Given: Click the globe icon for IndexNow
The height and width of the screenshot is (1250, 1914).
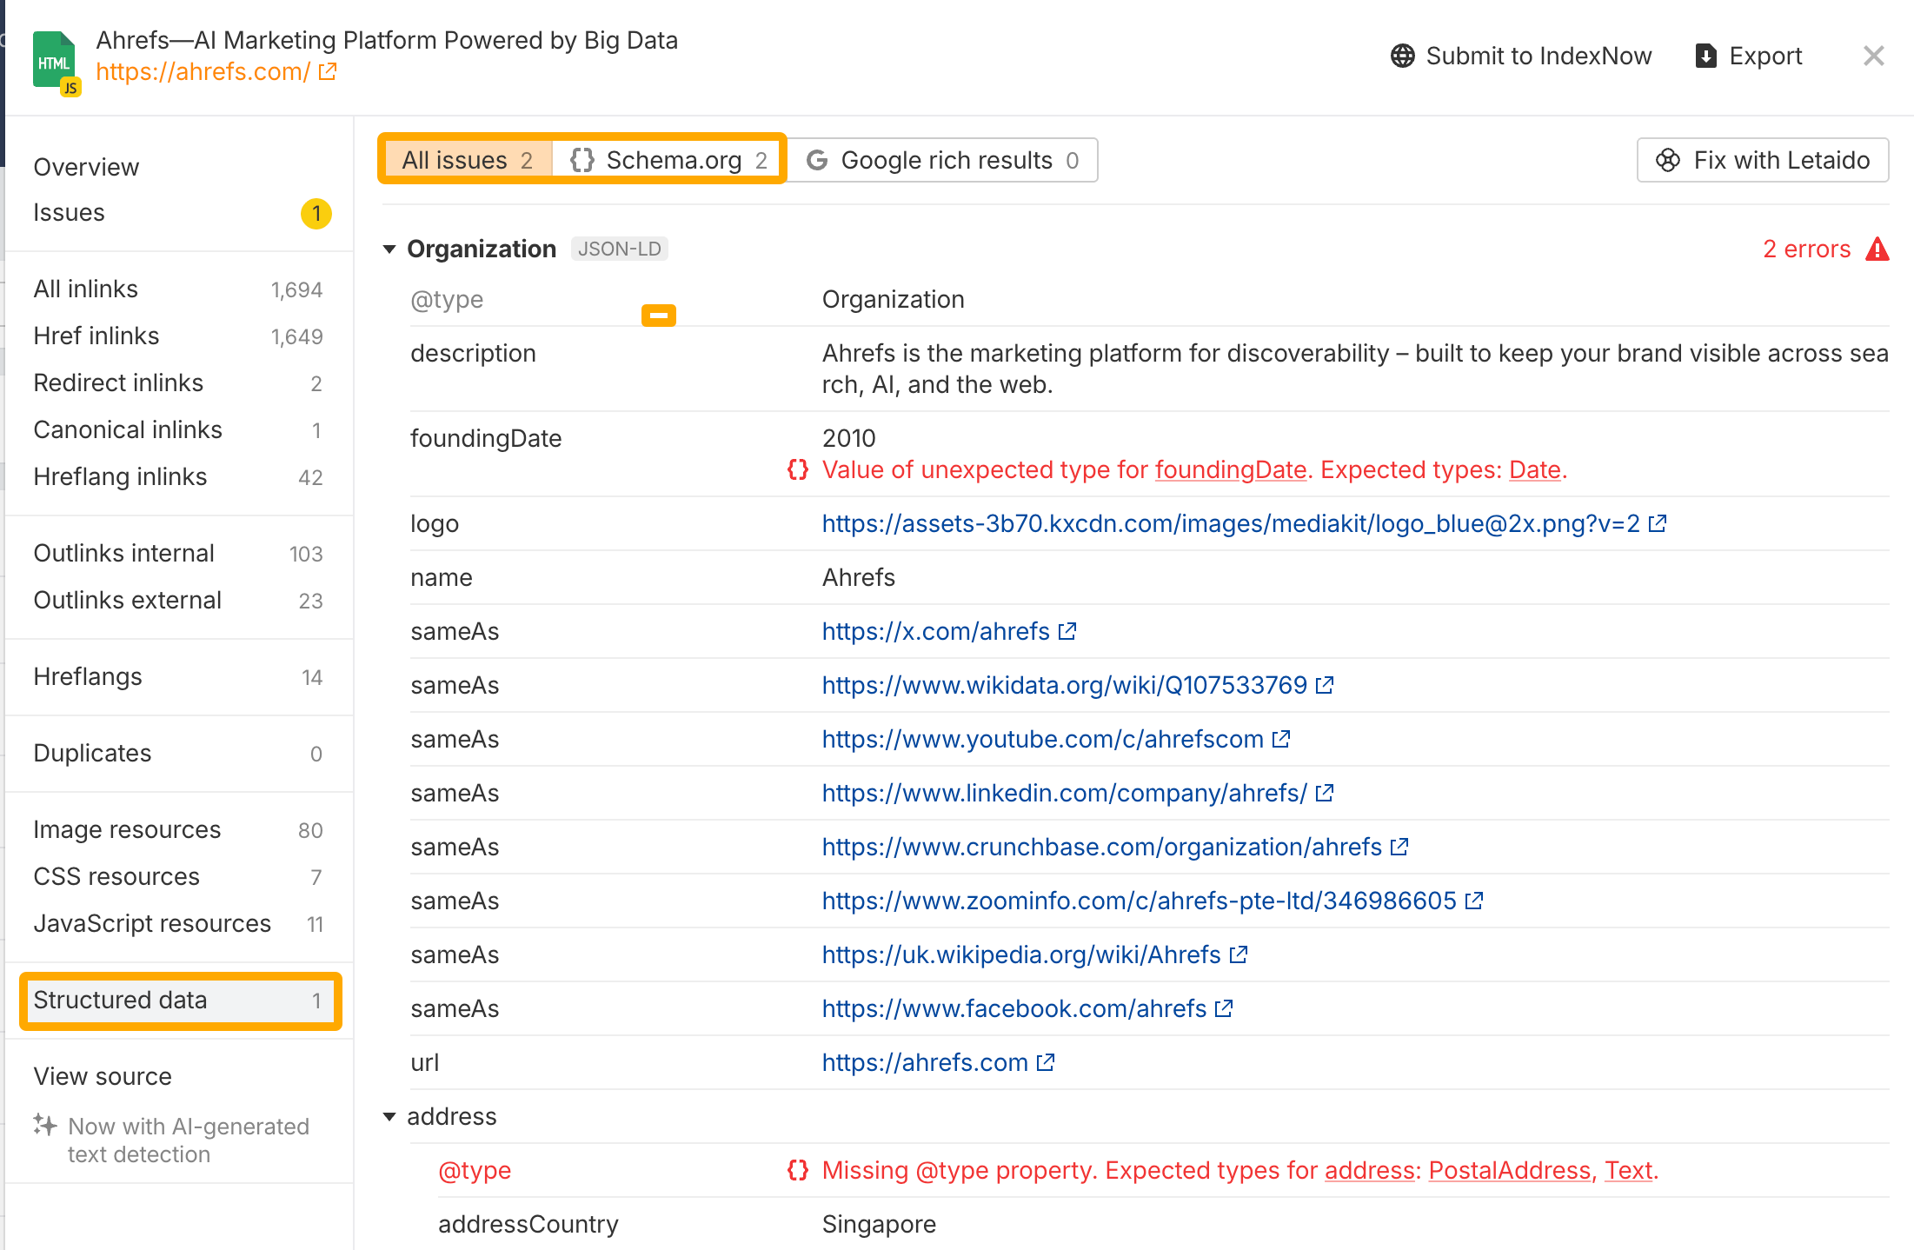Looking at the screenshot, I should (1402, 56).
